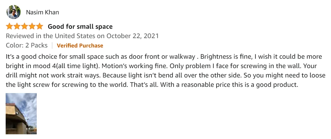Screen dimensions: 331x139
Task: Click the first star of the rating
Action: [9, 26]
